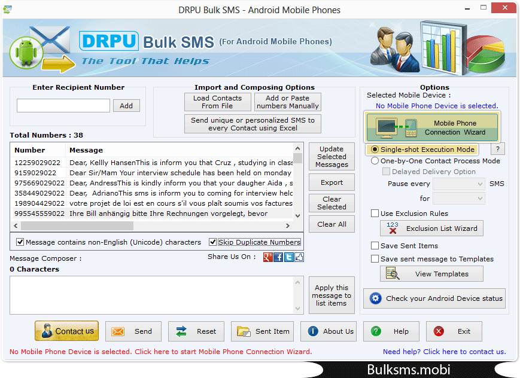This screenshot has width=520, height=378.
Task: Click the message list scroll down arrow
Action: click(297, 216)
